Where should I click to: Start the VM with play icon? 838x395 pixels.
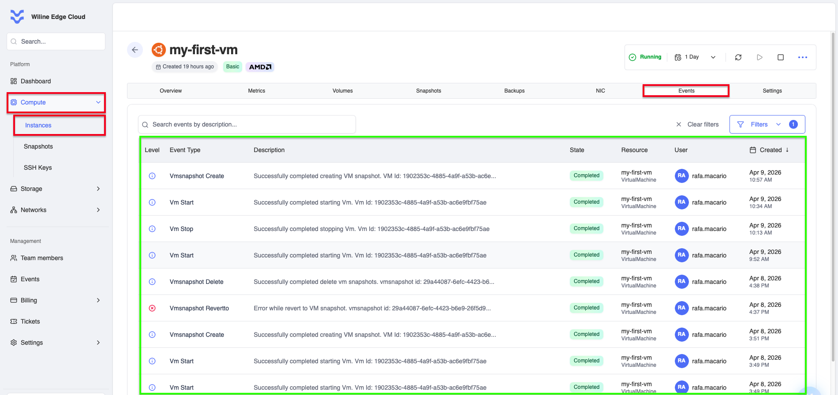(x=759, y=57)
